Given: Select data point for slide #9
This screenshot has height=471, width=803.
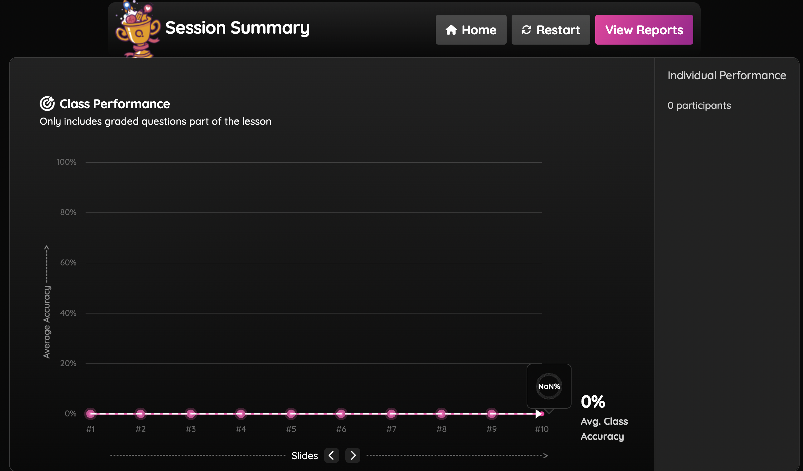Looking at the screenshot, I should coord(492,414).
